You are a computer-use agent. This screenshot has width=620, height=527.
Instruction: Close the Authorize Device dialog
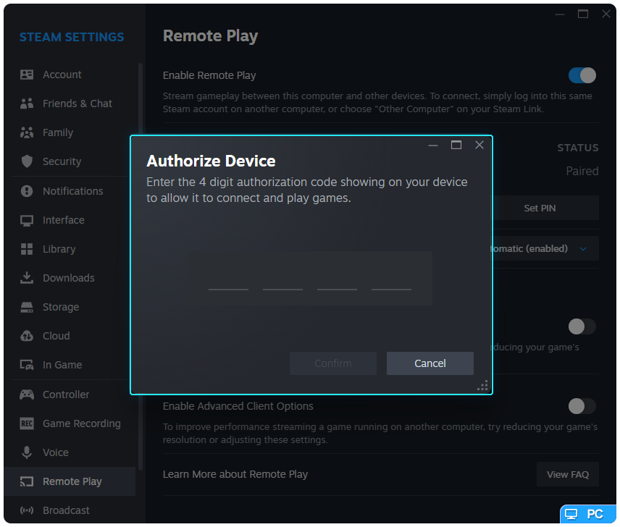tap(479, 145)
